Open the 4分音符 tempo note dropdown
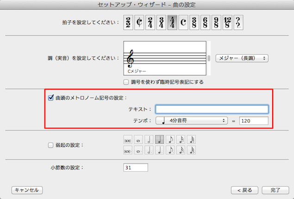Viewport: 294px width, 199px height. [192, 121]
